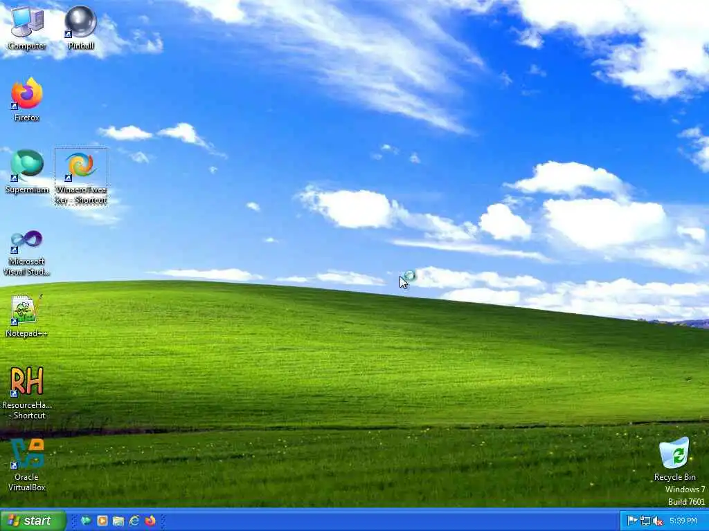Image resolution: width=709 pixels, height=531 pixels.
Task: Select the Notepad++ desktop shortcut
Action: click(27, 316)
